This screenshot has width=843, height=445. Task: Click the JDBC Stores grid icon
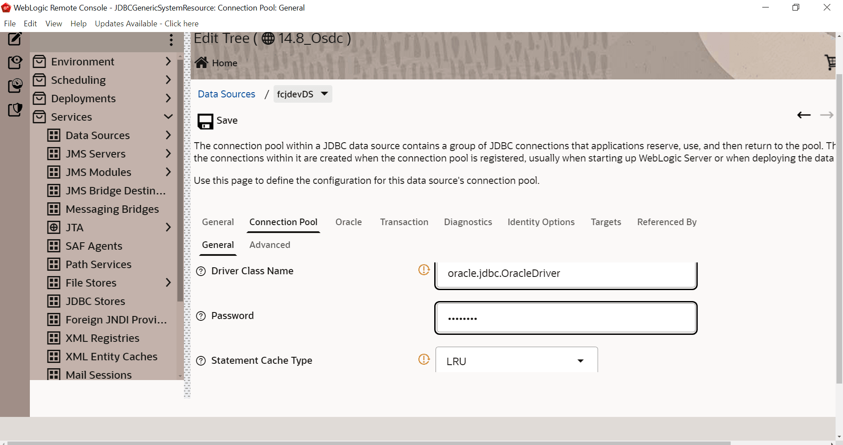click(54, 301)
